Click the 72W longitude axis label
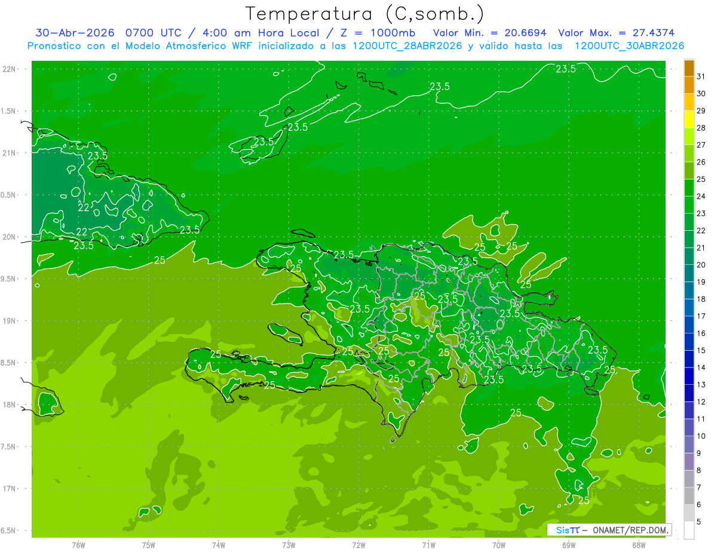 (358, 545)
